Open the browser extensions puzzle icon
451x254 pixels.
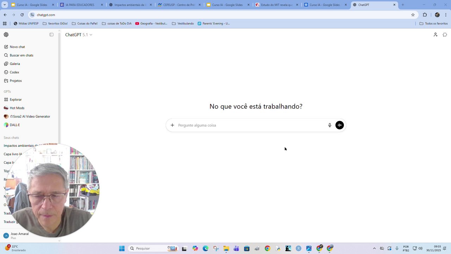pos(425,15)
